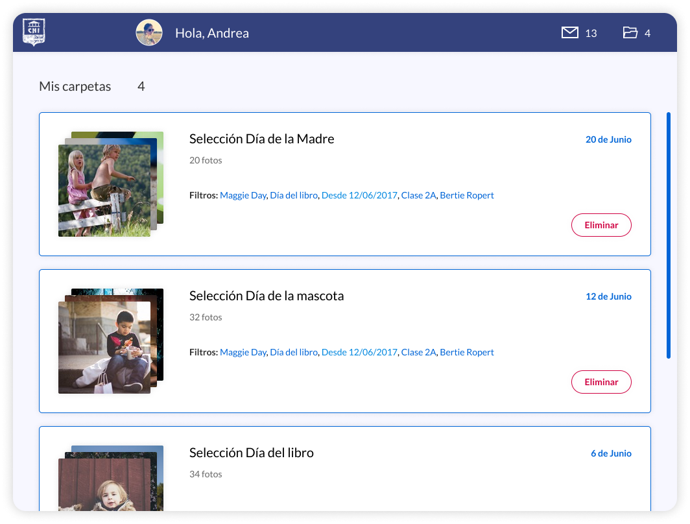Select 'Clase 2A' filter in Madre folder
Image resolution: width=690 pixels, height=524 pixels.
click(418, 195)
